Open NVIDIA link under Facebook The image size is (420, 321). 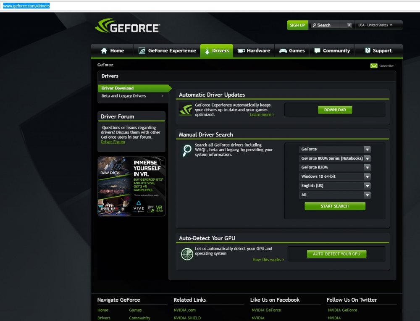pos(258,318)
